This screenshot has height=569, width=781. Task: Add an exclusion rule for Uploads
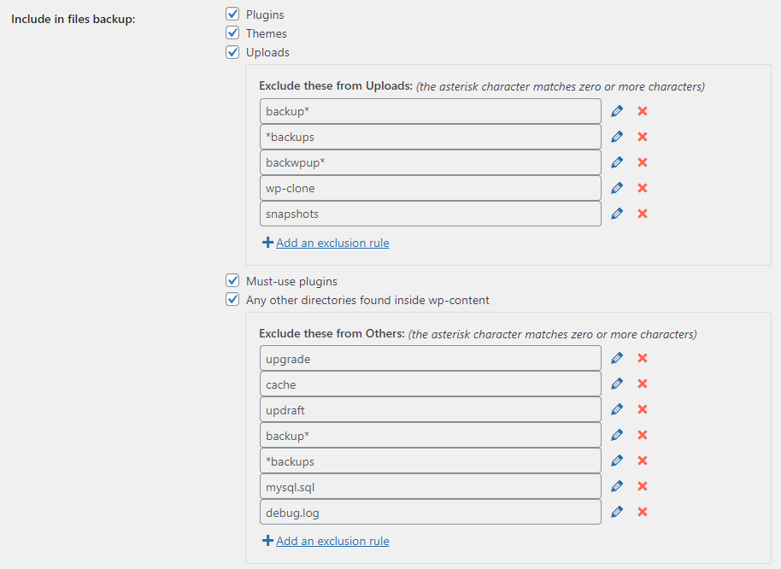tap(332, 243)
